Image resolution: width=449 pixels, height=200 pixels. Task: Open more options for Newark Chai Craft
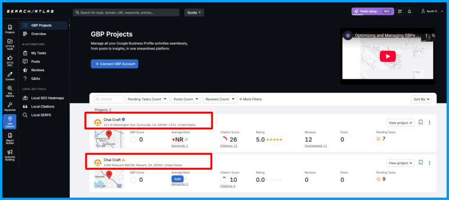coord(430,163)
